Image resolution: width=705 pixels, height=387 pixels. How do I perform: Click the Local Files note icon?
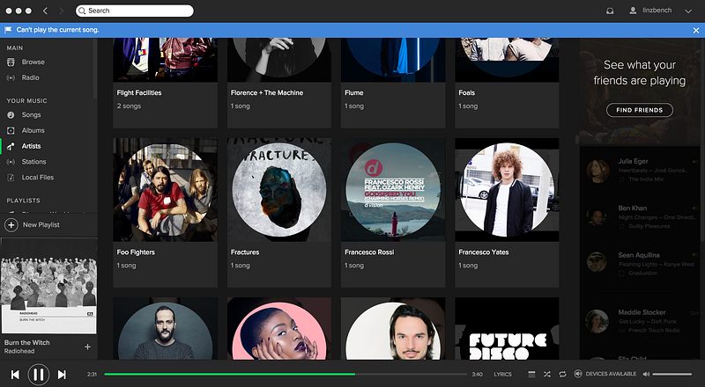[11, 178]
